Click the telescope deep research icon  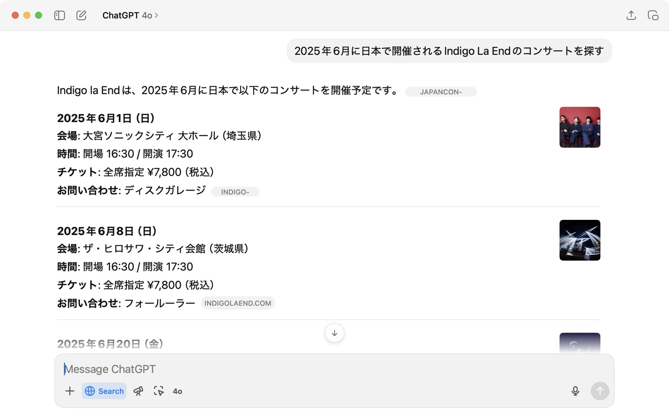pos(138,391)
